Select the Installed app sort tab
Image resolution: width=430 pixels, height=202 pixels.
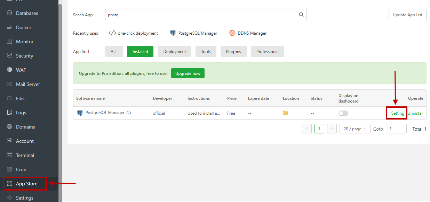(140, 51)
